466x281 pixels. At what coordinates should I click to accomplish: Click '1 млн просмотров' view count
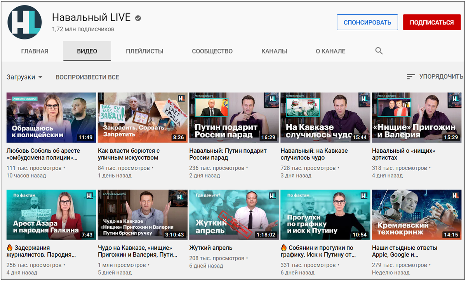pos(122,265)
